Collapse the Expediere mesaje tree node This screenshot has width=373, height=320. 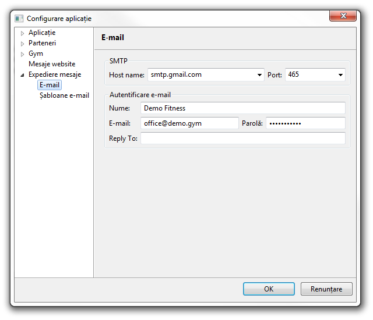pyautogui.click(x=23, y=75)
